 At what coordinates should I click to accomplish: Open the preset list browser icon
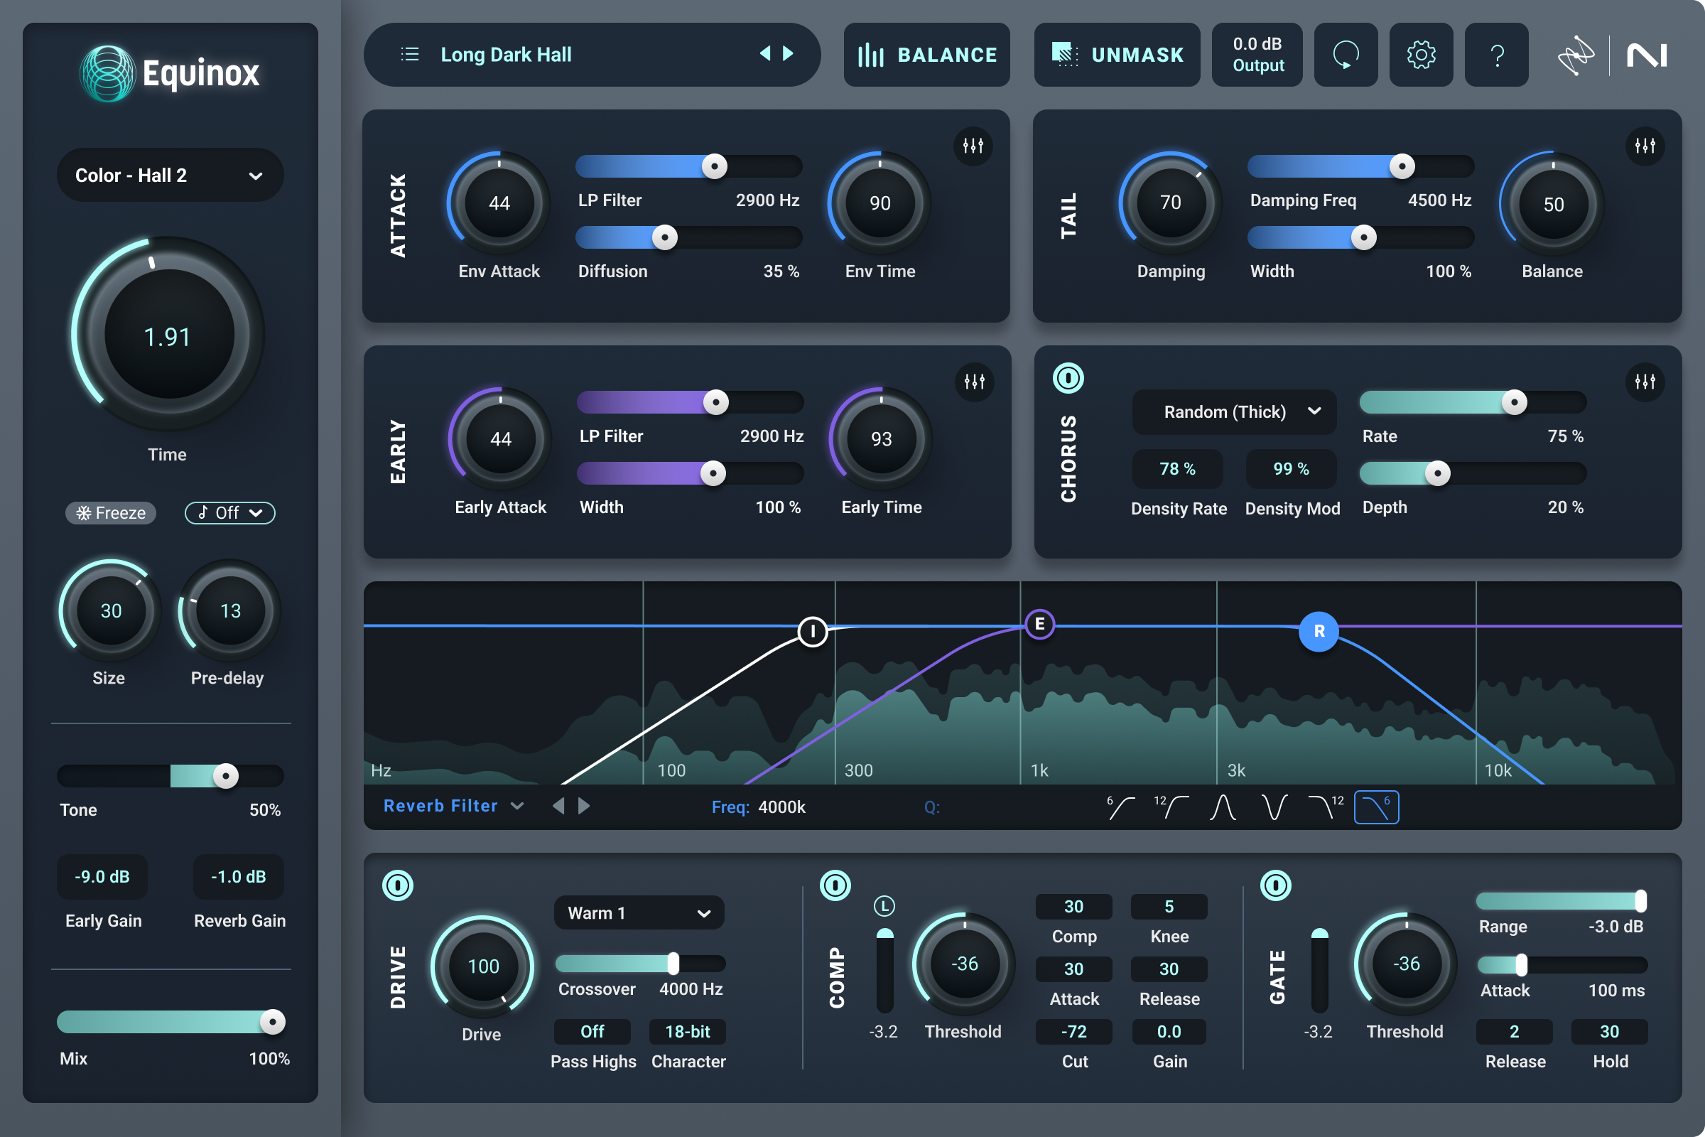410,55
